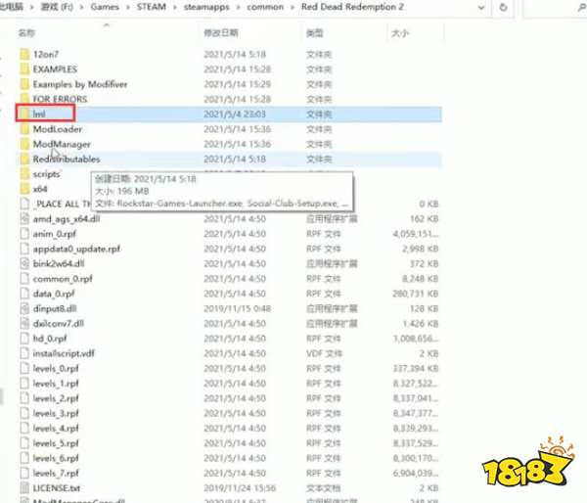
Task: Expand chevron after 'steamapps' in breadcrumb
Action: click(x=238, y=7)
